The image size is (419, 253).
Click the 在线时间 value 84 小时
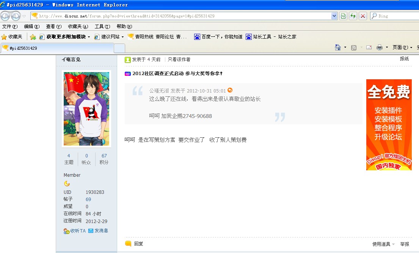(x=93, y=214)
